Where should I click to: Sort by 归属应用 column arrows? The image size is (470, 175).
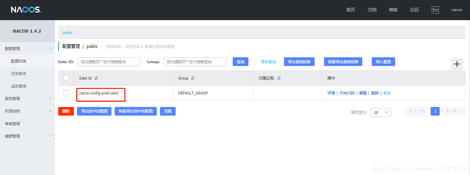279,78
